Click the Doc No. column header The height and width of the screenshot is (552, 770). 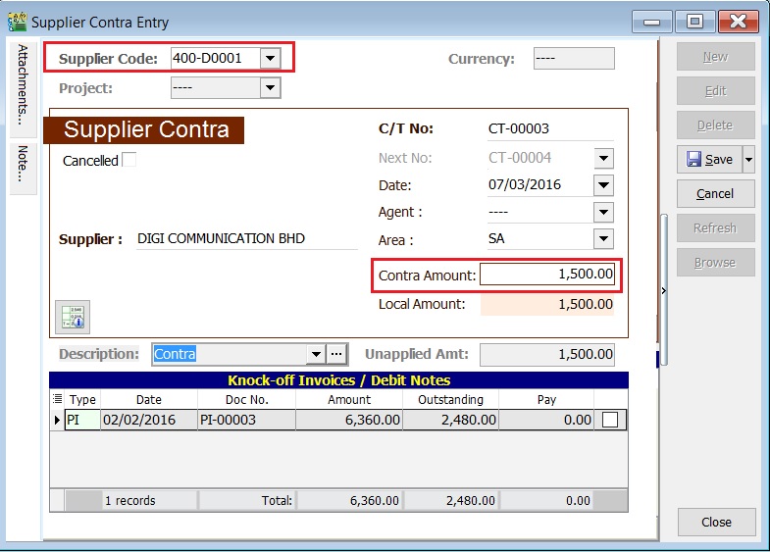click(x=246, y=399)
